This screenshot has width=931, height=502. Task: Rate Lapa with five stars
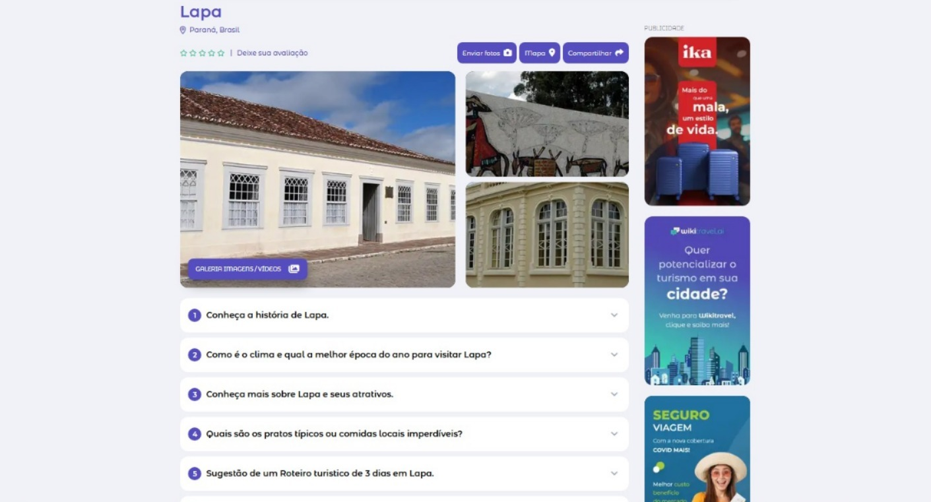(221, 53)
